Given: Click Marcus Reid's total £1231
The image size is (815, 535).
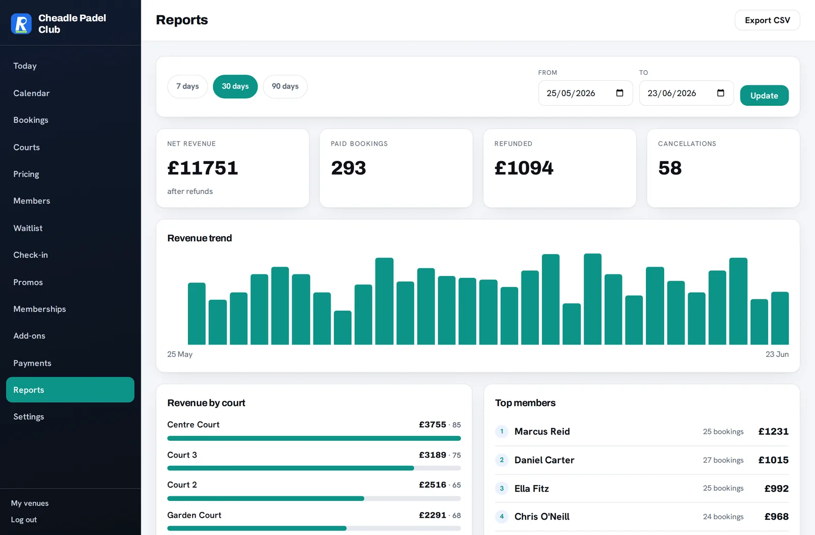Looking at the screenshot, I should [x=773, y=432].
